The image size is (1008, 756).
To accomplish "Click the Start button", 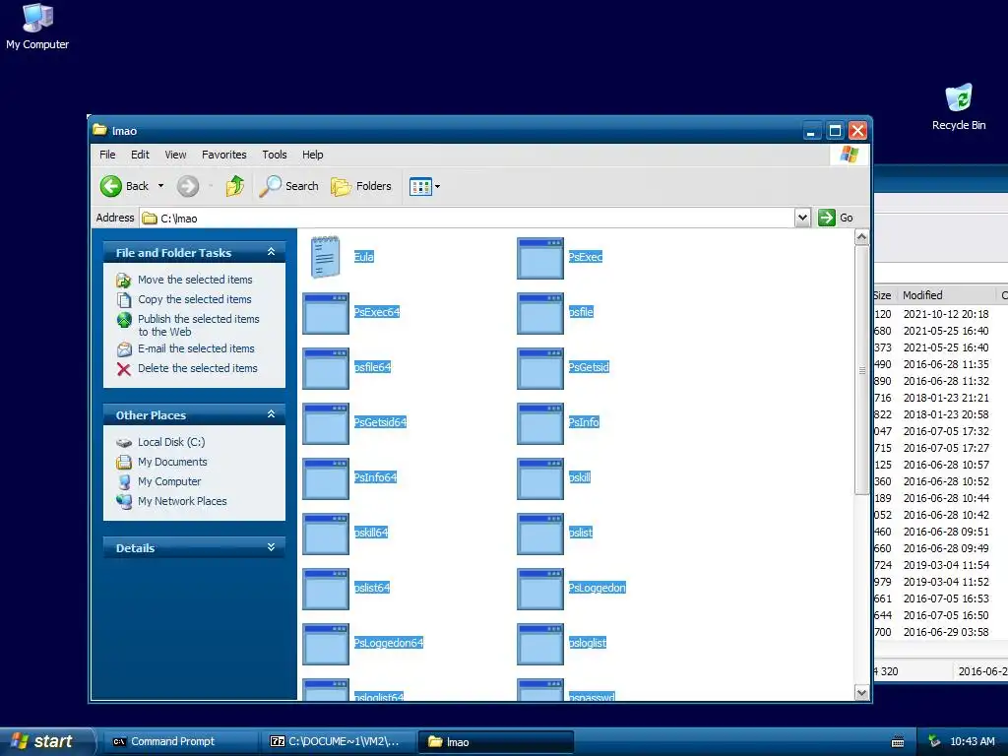I will coord(46,742).
